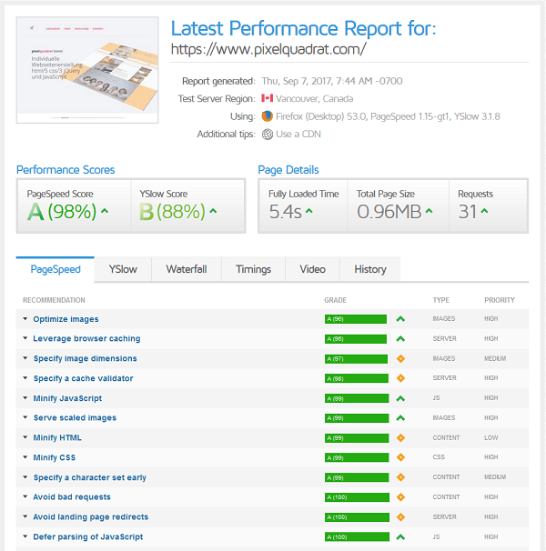Click the globe icon beside Use a CDN

point(267,135)
